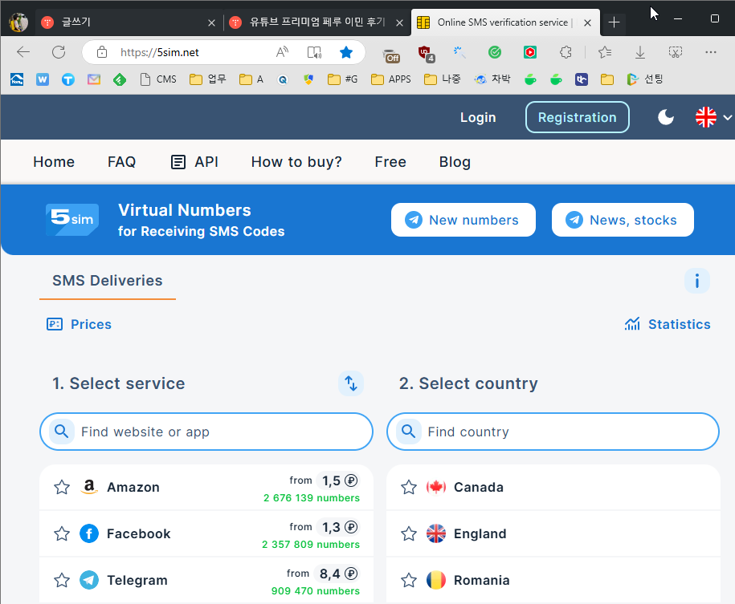This screenshot has height=604, width=735.
Task: Close the Online SMS verification service tab
Action: click(x=587, y=22)
